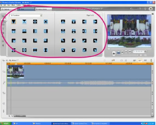
Task: Click the trash can delete clip icon
Action: point(126,60)
